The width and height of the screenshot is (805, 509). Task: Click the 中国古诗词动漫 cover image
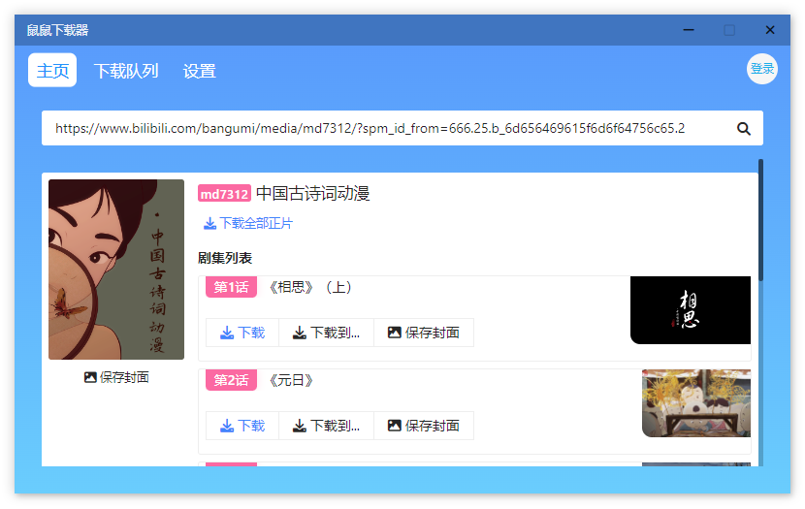coord(116,270)
